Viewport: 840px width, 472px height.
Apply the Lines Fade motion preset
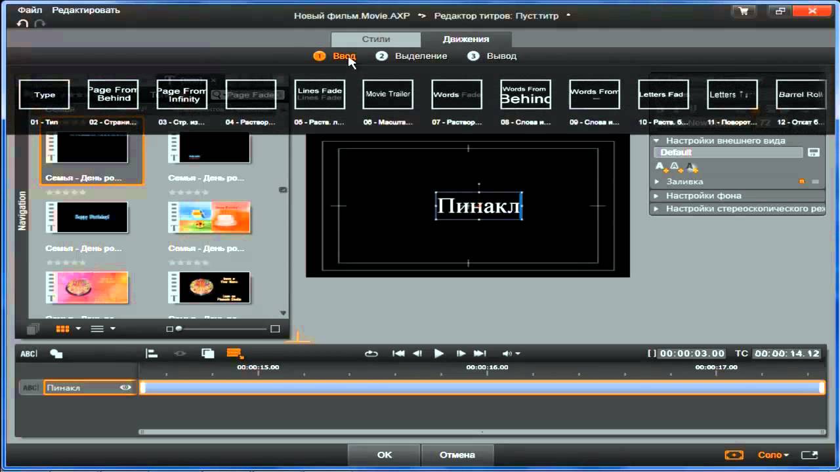pyautogui.click(x=320, y=94)
